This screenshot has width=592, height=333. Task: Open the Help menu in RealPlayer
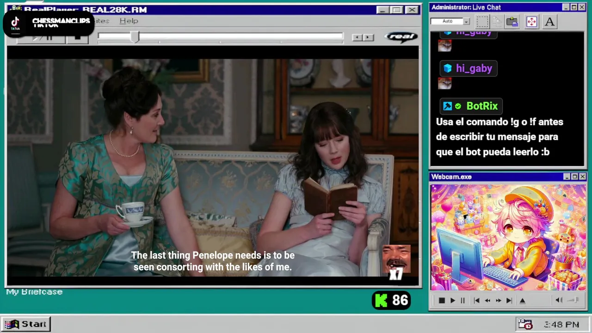point(129,21)
